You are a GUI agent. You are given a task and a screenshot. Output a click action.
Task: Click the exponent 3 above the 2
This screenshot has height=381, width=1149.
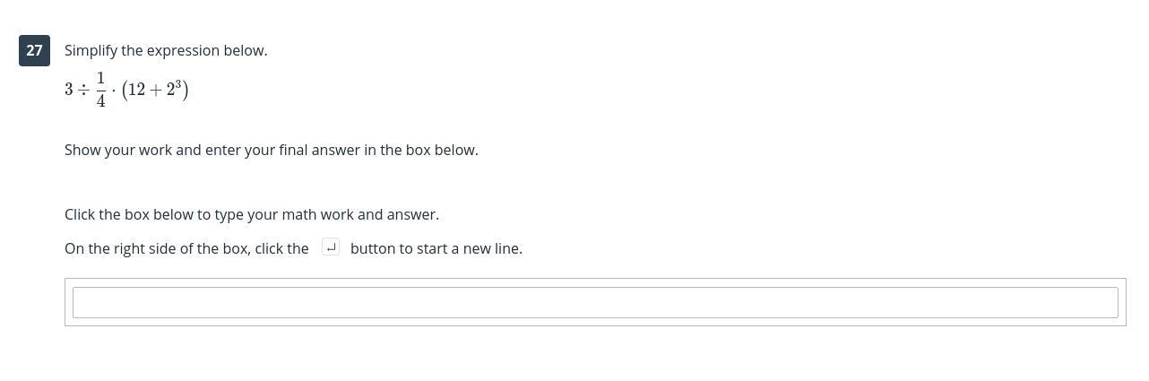click(178, 84)
